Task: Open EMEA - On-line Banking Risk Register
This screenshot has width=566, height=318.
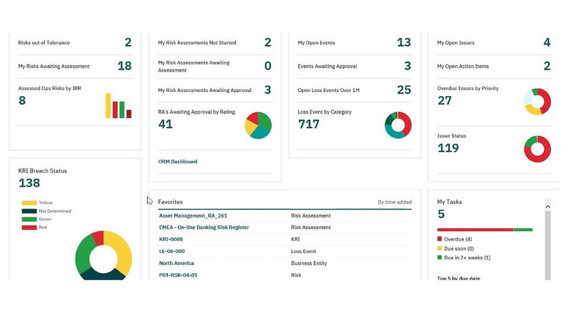Action: tap(204, 227)
